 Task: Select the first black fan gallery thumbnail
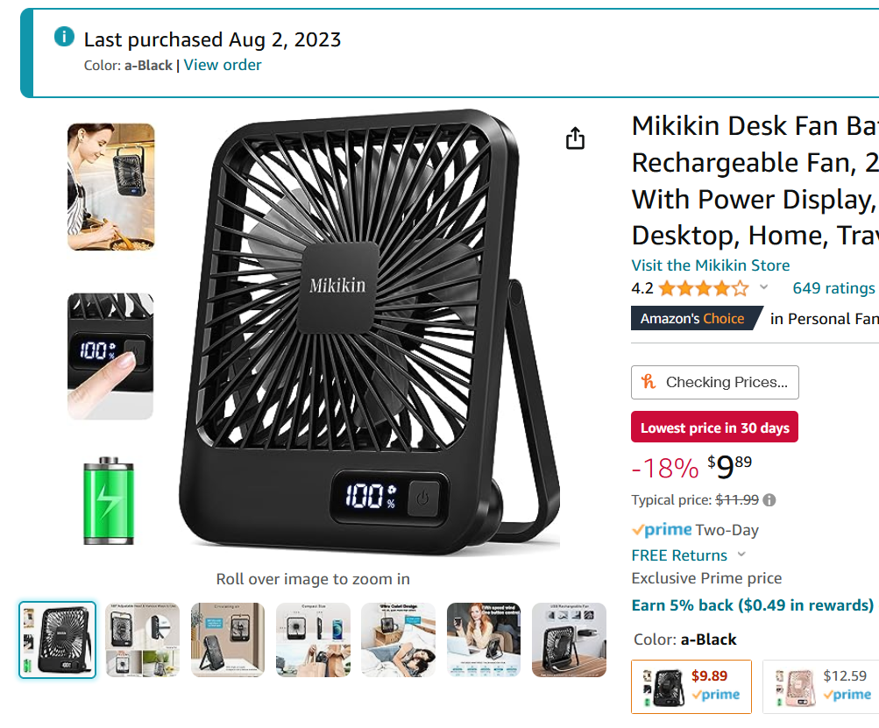[57, 640]
